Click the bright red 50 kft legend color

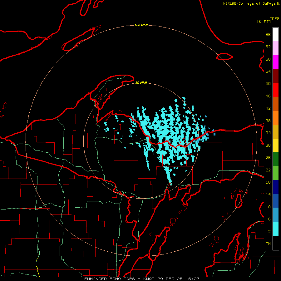pos(276,90)
